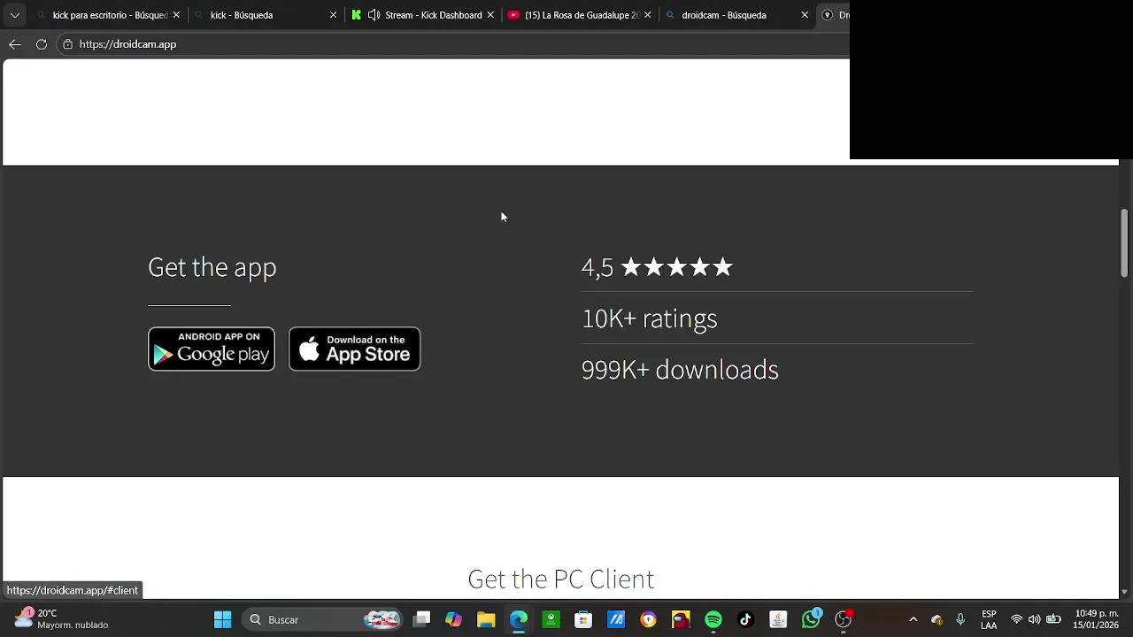This screenshot has width=1133, height=637.
Task: Open the tab search dropdown arrow
Action: point(15,15)
